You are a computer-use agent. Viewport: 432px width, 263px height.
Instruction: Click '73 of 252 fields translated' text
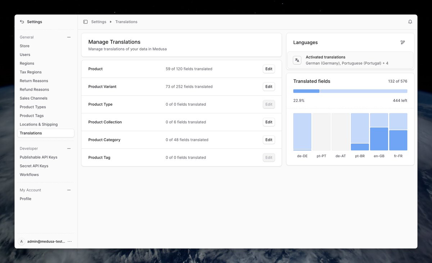189,87
